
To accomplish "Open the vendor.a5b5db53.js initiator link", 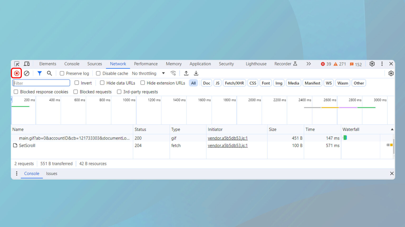I will 228,138.
